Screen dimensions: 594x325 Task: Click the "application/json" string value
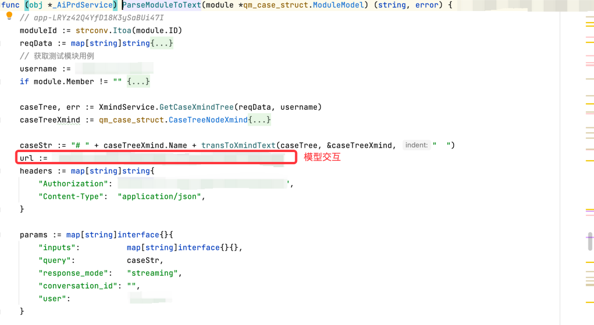click(x=159, y=197)
